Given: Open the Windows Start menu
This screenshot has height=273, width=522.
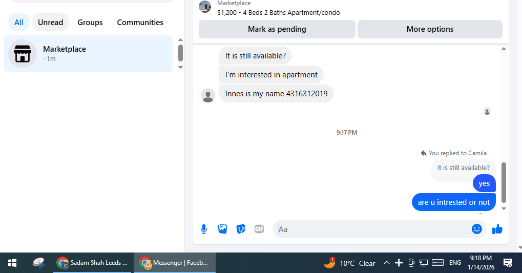Looking at the screenshot, I should 12,263.
